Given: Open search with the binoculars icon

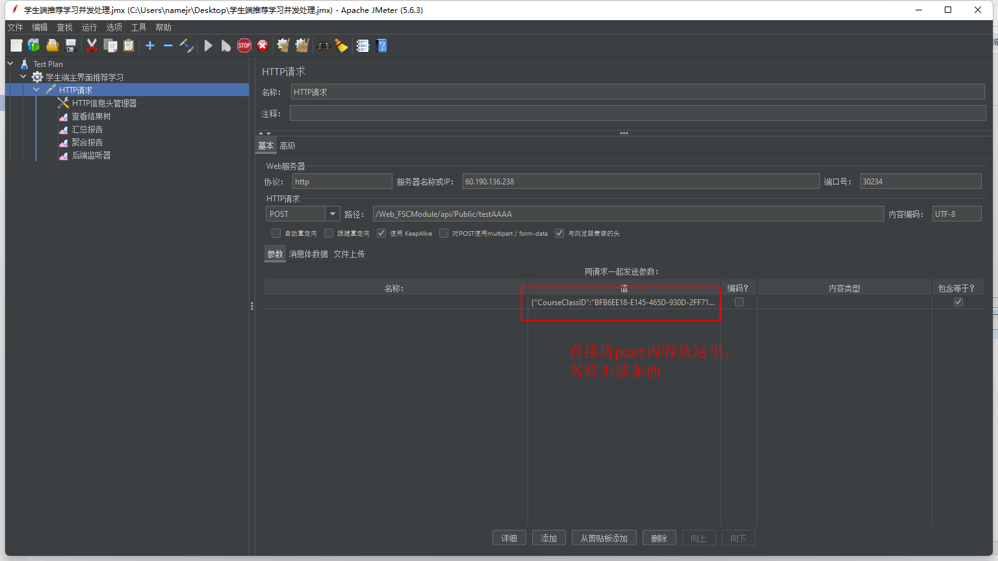Looking at the screenshot, I should pos(323,45).
